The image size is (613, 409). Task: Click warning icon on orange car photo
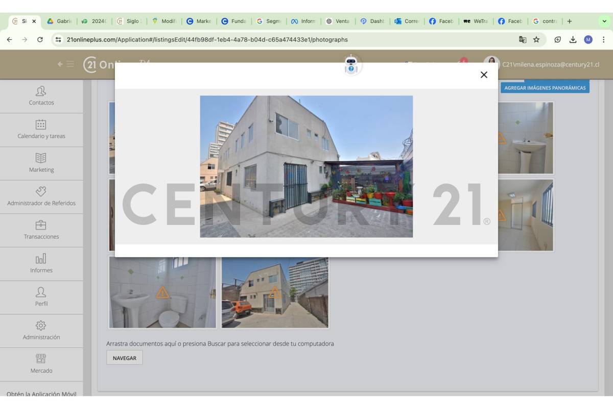pyautogui.click(x=275, y=292)
